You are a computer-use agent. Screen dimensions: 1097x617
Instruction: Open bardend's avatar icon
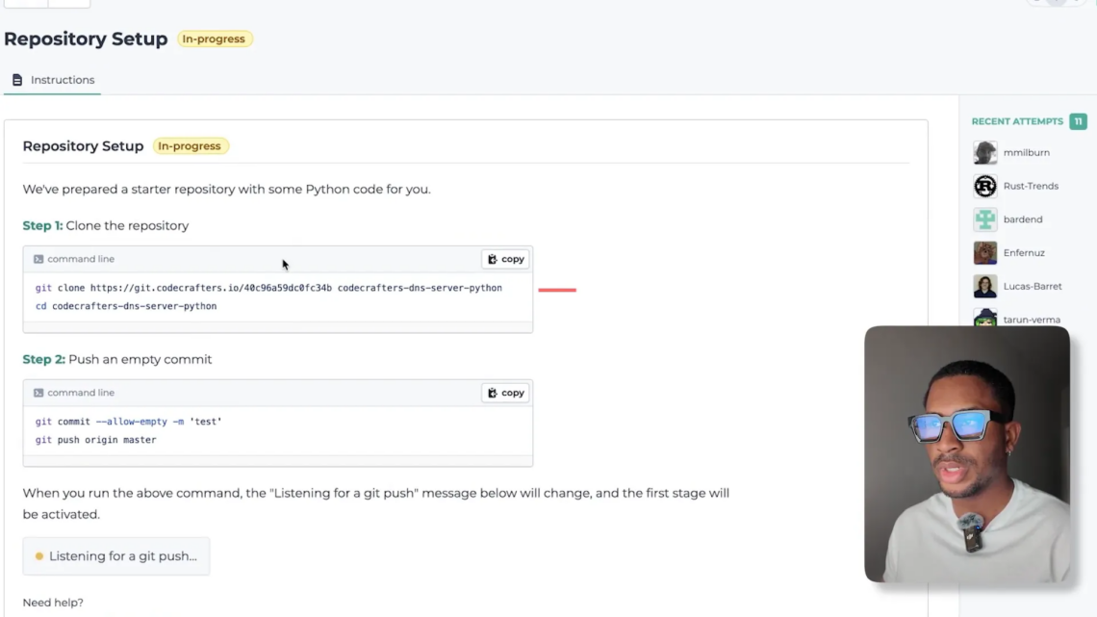point(985,219)
